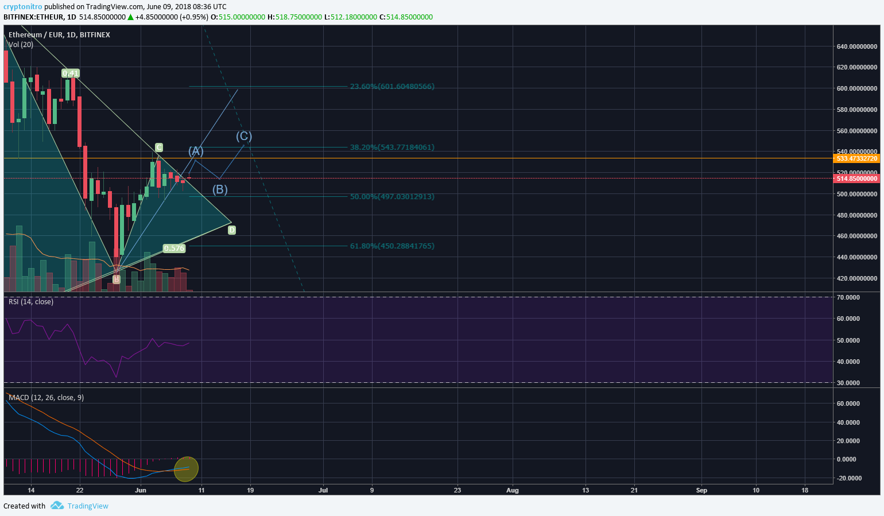This screenshot has height=516, width=884.
Task: Click the +4.85000000 (+0.95%) change value
Action: (172, 17)
